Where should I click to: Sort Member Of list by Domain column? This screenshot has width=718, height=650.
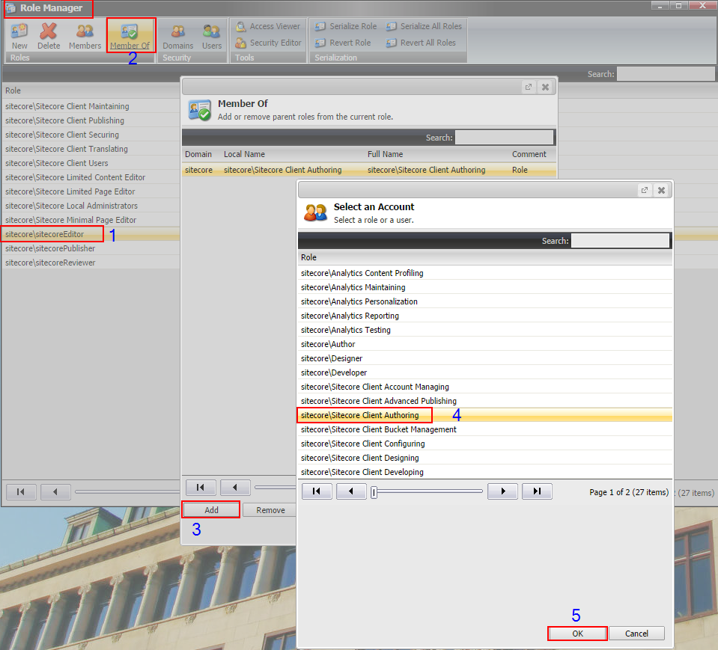pyautogui.click(x=198, y=155)
